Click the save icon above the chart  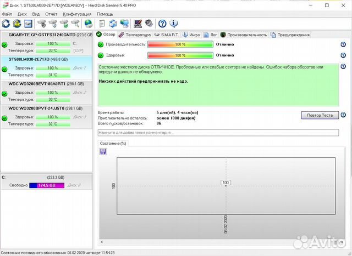pos(103,151)
